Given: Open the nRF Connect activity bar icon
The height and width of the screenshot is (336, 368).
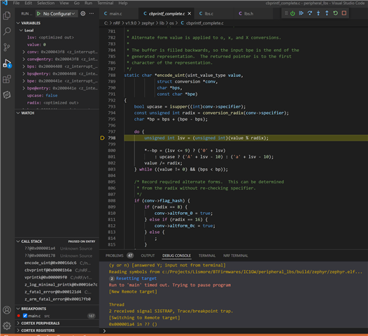Looking at the screenshot, I should [7, 95].
